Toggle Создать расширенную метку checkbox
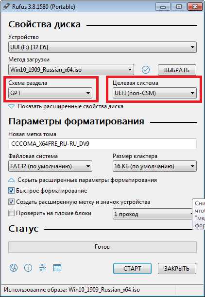205x297 pixels. (11, 202)
